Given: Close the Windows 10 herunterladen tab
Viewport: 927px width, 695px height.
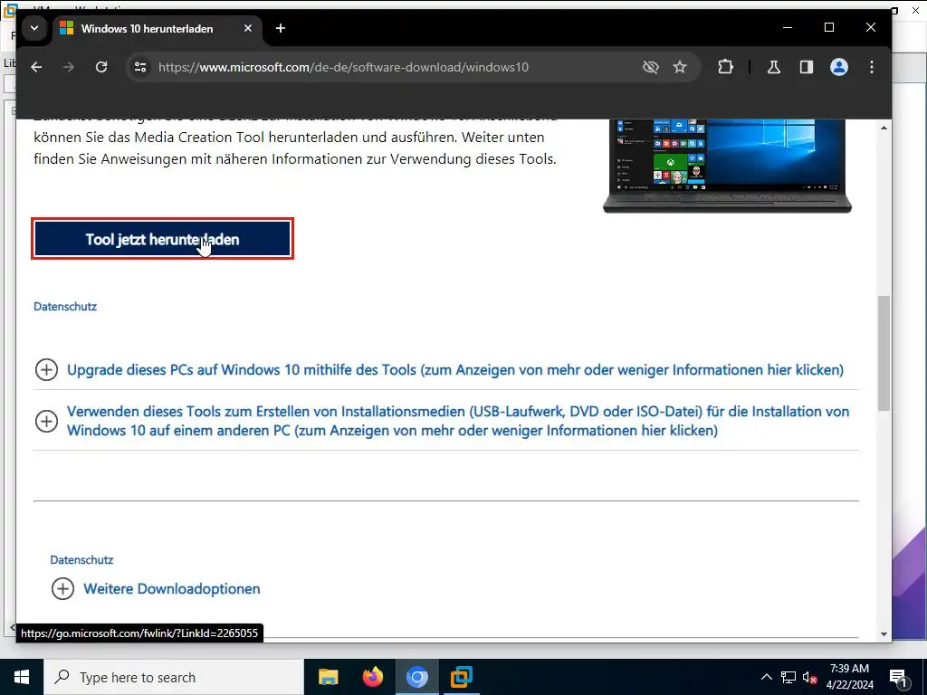Looking at the screenshot, I should click(248, 28).
